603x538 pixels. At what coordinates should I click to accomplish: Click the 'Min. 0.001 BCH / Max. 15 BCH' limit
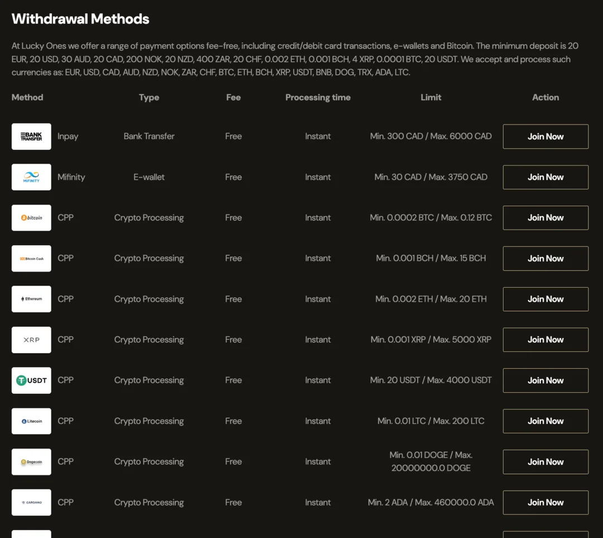click(430, 258)
